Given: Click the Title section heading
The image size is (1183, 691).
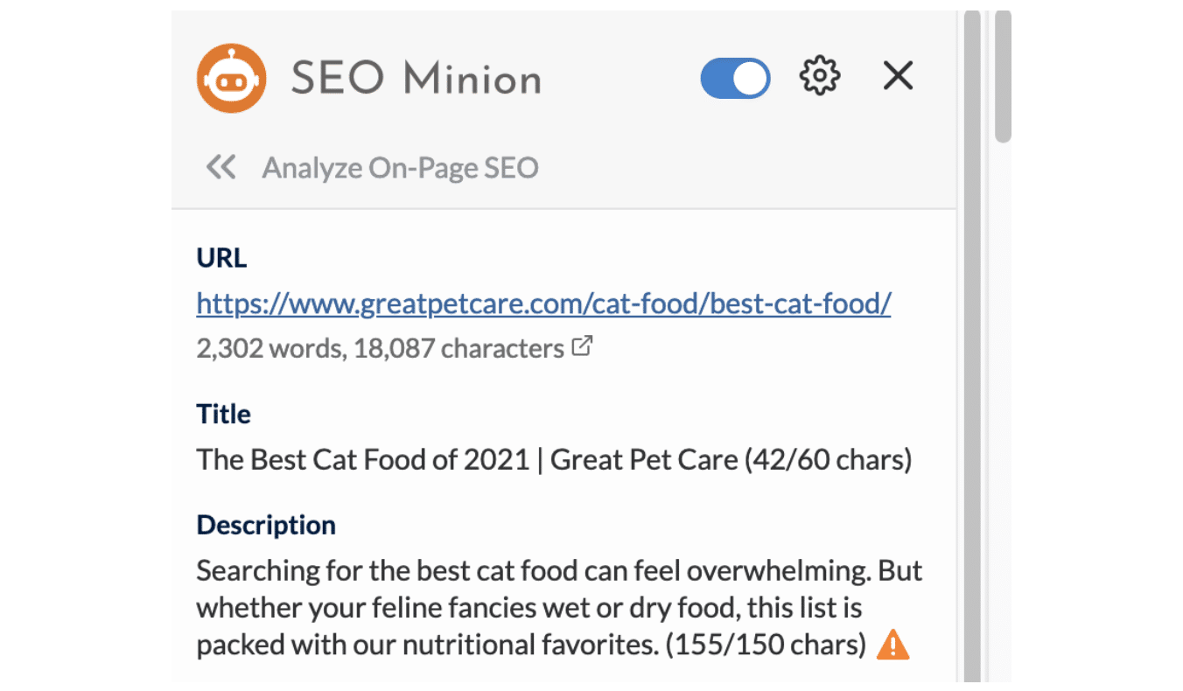Looking at the screenshot, I should coord(224,414).
